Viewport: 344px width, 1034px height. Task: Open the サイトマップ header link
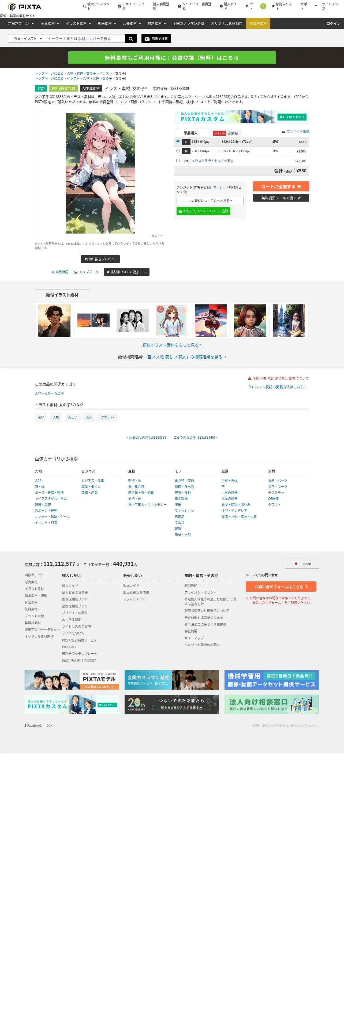tap(330, 6)
